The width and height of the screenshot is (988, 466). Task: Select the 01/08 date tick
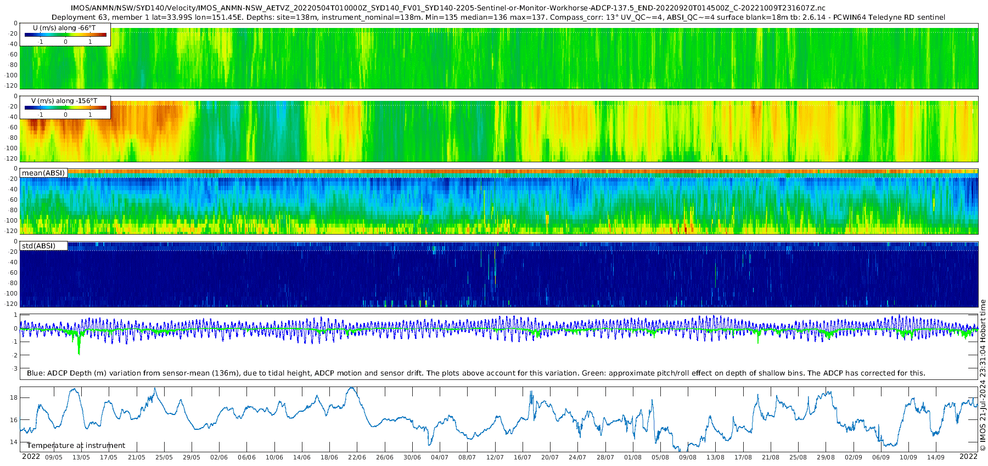pyautogui.click(x=632, y=457)
